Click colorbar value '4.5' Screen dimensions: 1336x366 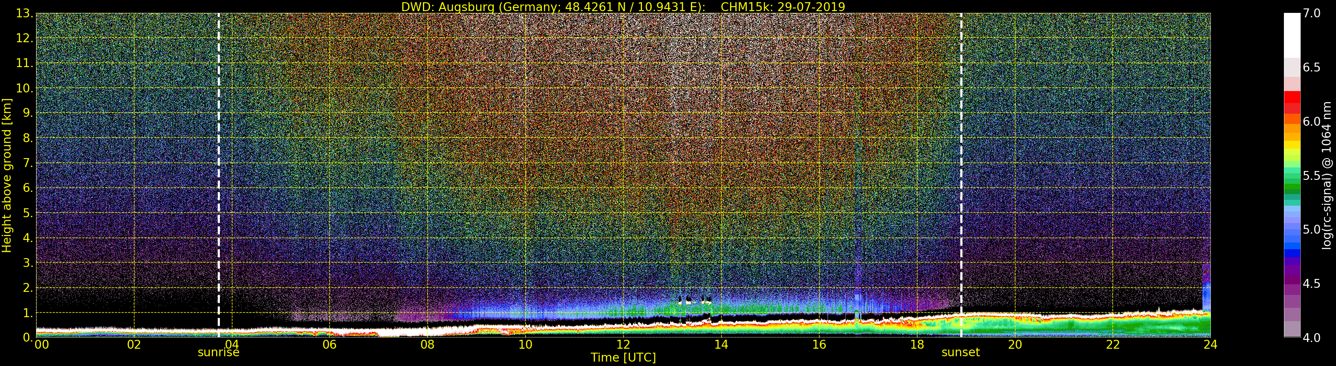coord(1312,284)
